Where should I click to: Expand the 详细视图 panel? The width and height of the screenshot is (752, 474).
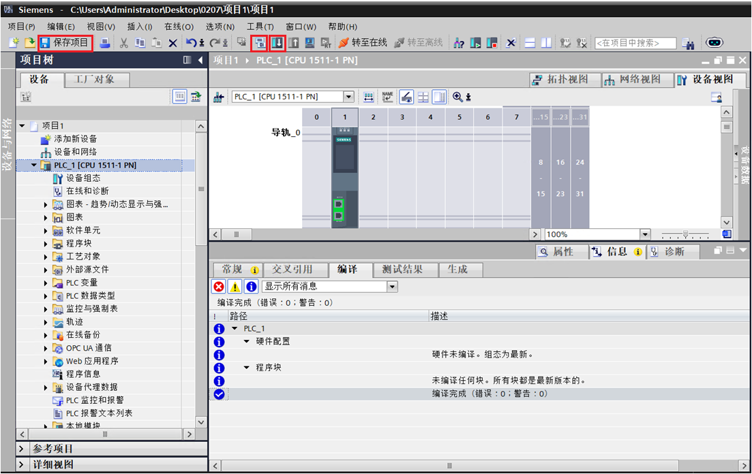[x=21, y=464]
